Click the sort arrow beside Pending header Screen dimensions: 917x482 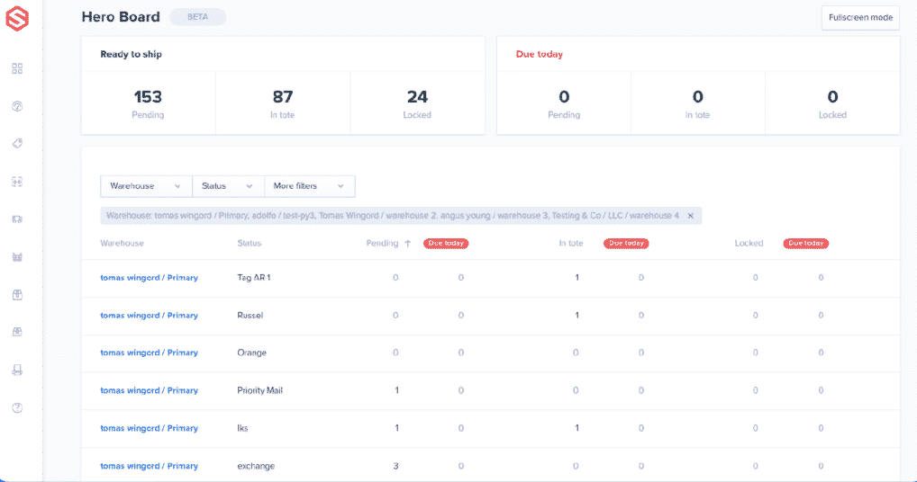coord(408,244)
